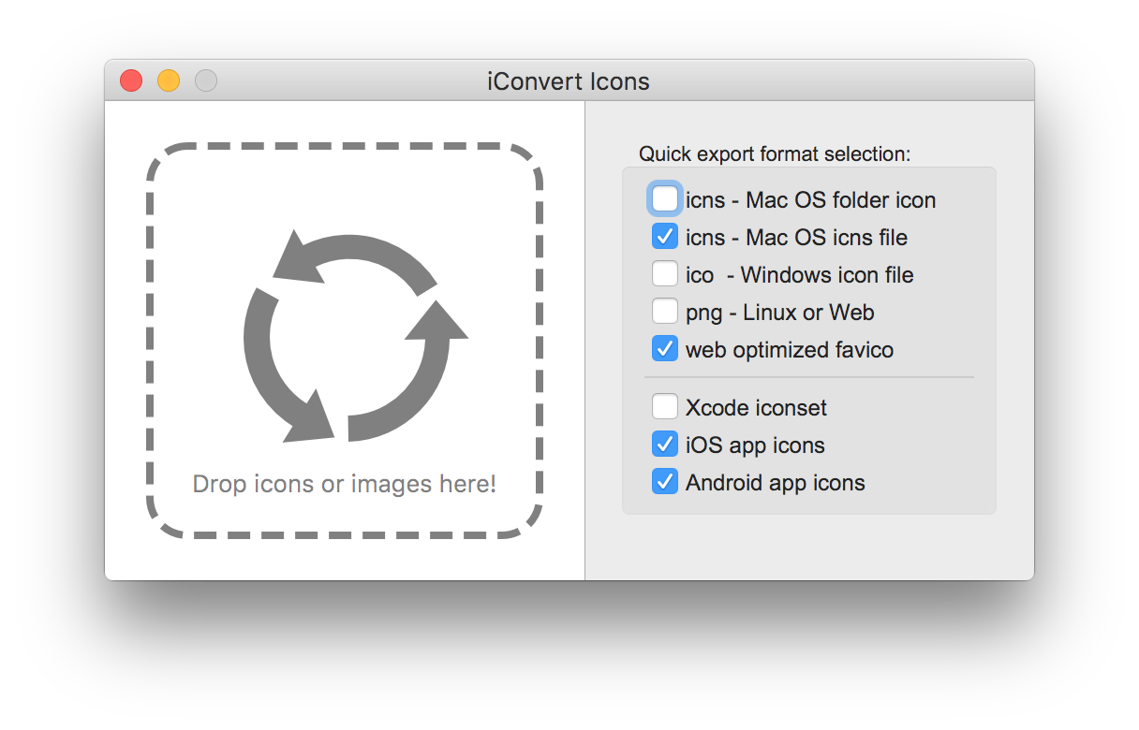Screen dimensions: 1139x730
Task: Click 'Drop icons or images here!' text
Action: (345, 484)
